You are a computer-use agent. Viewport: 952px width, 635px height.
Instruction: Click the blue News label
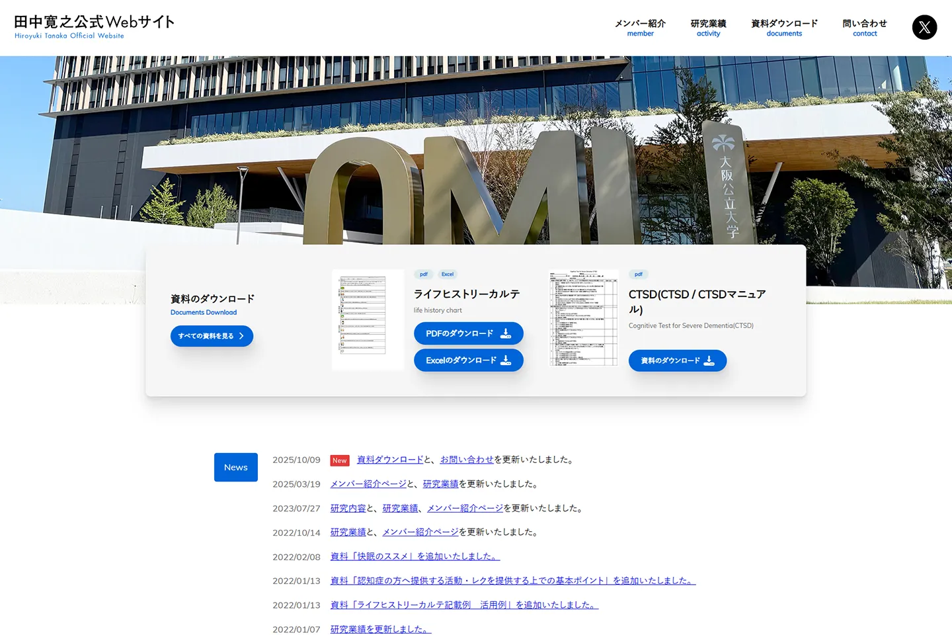click(236, 468)
